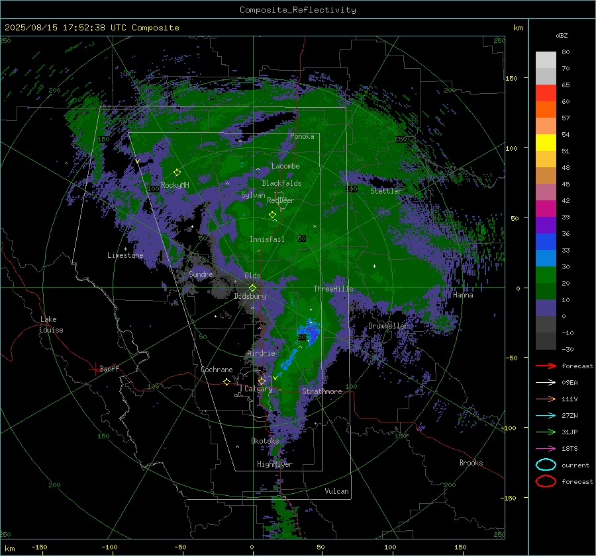Click the Brooks city label
Image resolution: width=596 pixels, height=556 pixels.
point(471,463)
